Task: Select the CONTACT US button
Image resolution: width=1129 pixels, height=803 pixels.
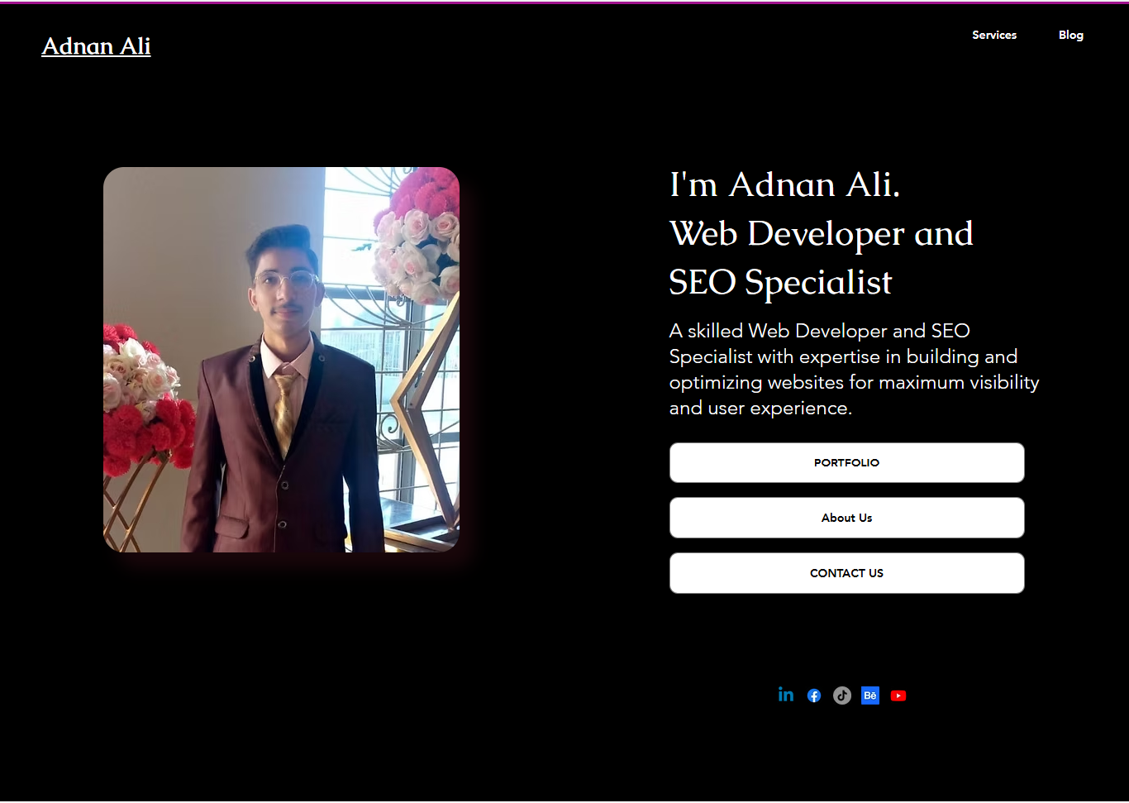Action: point(847,573)
